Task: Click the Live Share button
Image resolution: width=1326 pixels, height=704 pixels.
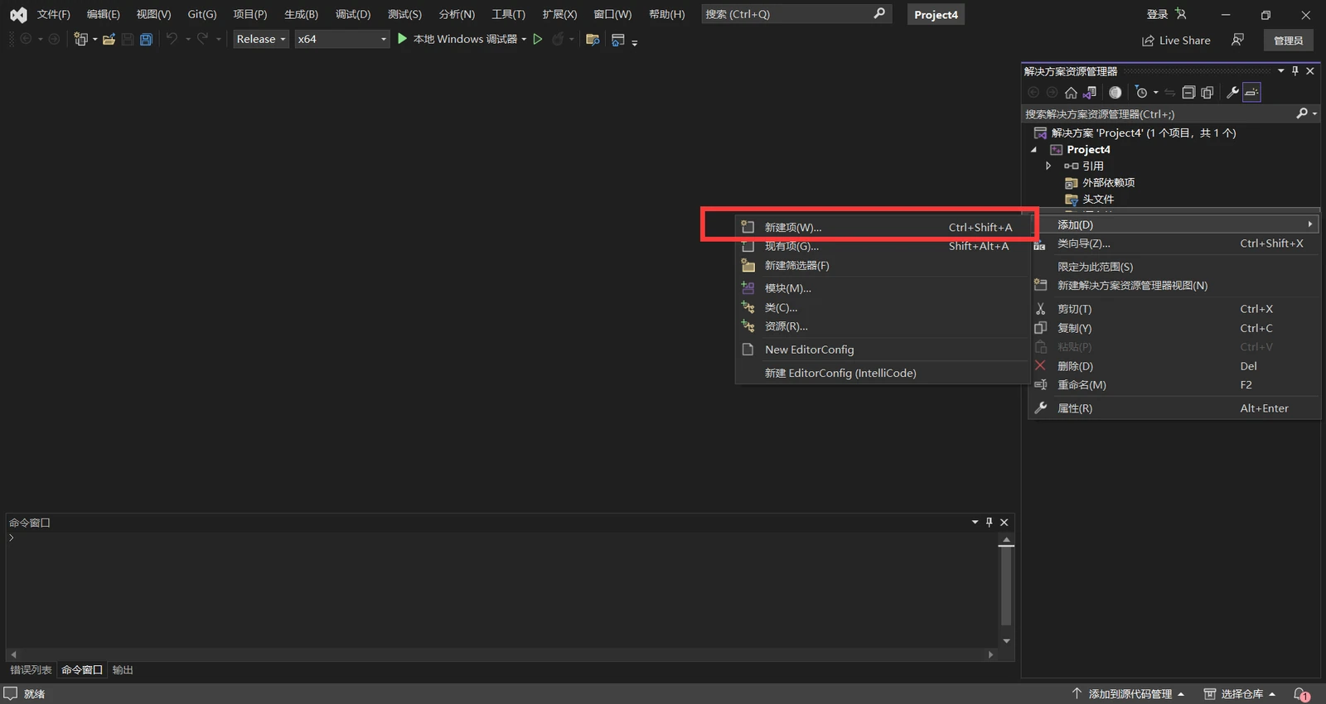Action: (1176, 40)
